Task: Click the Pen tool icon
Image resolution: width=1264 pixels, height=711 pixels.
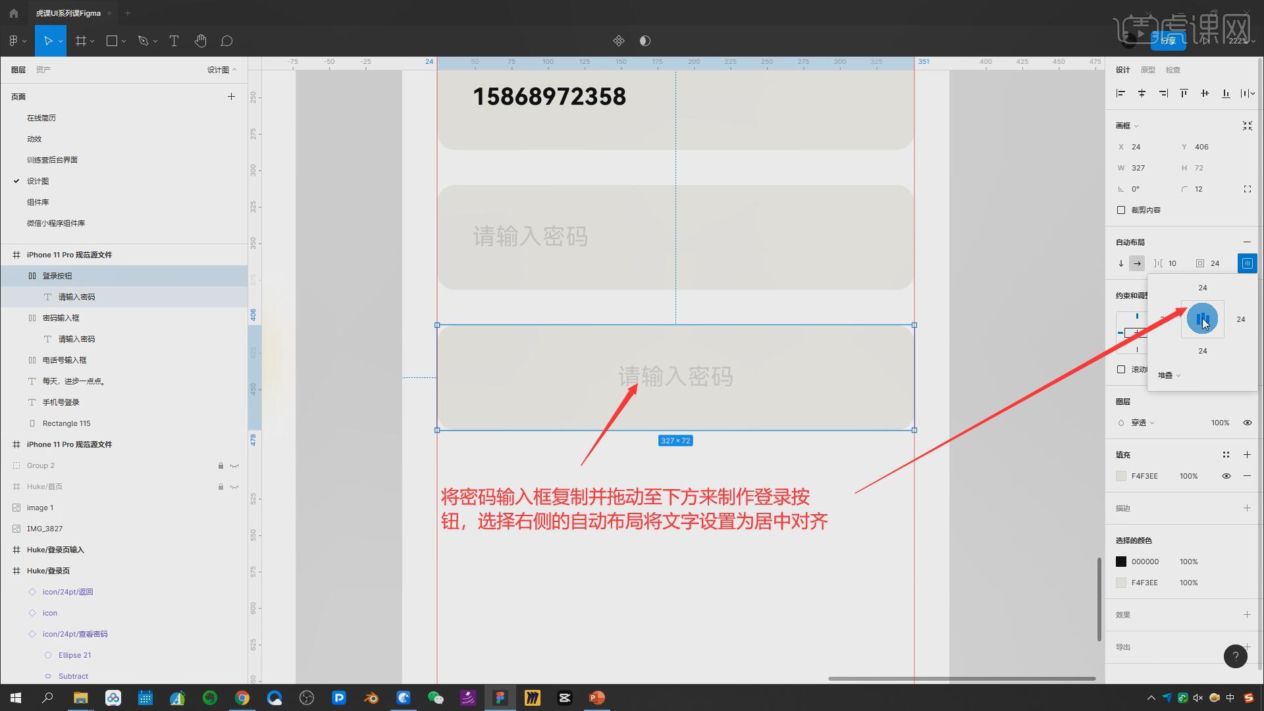Action: click(143, 41)
